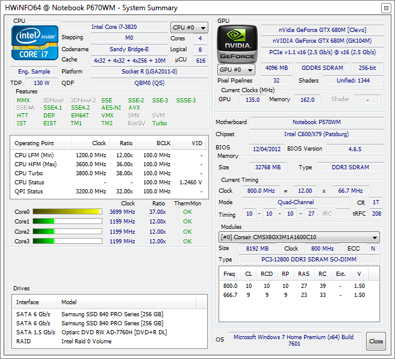This screenshot has height=359, width=395.
Task: Click the Freq column header in Modules
Action: click(x=229, y=274)
